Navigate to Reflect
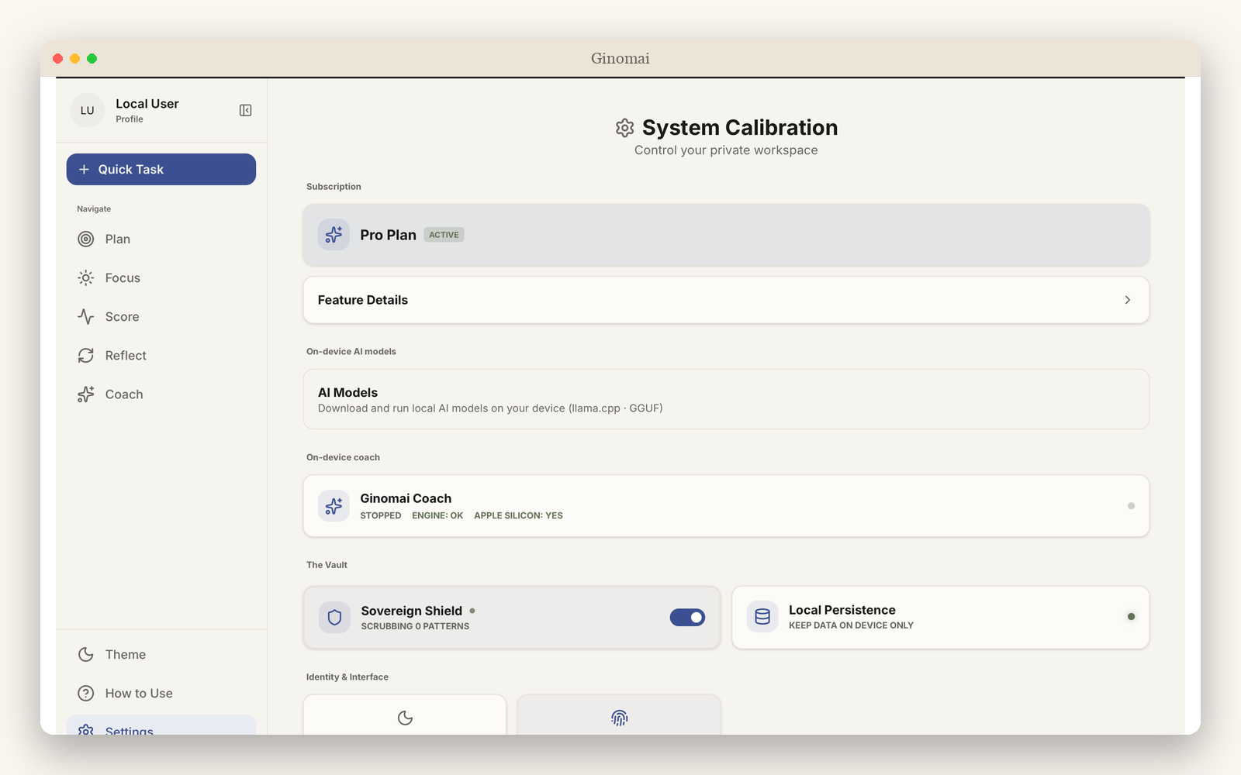This screenshot has height=775, width=1241. (161, 355)
